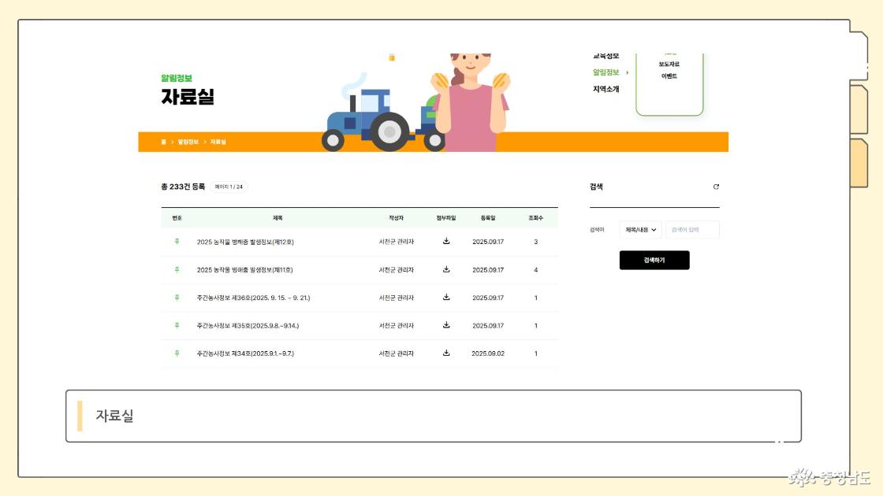883x496 pixels.
Task: Expand the 알림정보 menu arrow
Action: [628, 72]
